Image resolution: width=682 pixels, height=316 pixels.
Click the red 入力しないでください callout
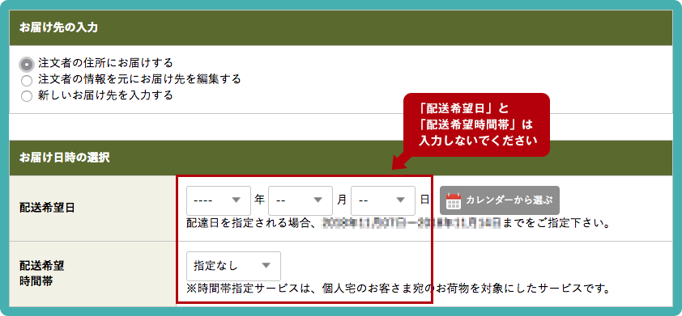click(477, 124)
